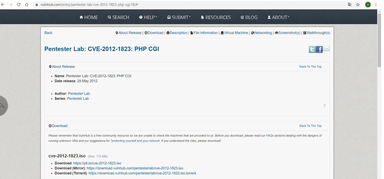Open the HOME navigation item
The width and height of the screenshot is (384, 179).
click(x=89, y=17)
